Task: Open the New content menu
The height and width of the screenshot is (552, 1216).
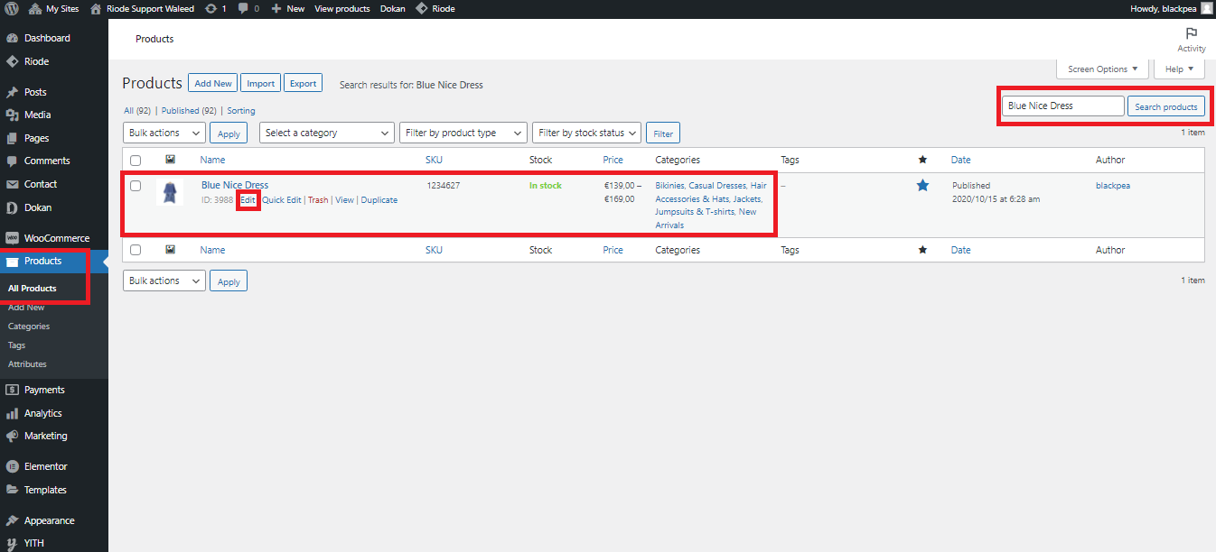Action: point(288,8)
